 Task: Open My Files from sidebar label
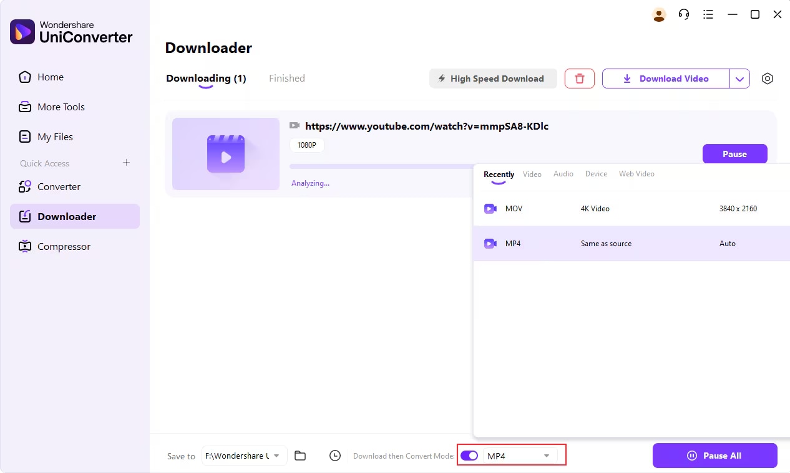[x=55, y=137]
